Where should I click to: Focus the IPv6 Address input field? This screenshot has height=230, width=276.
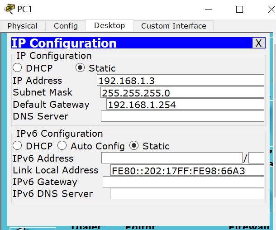[x=172, y=158]
